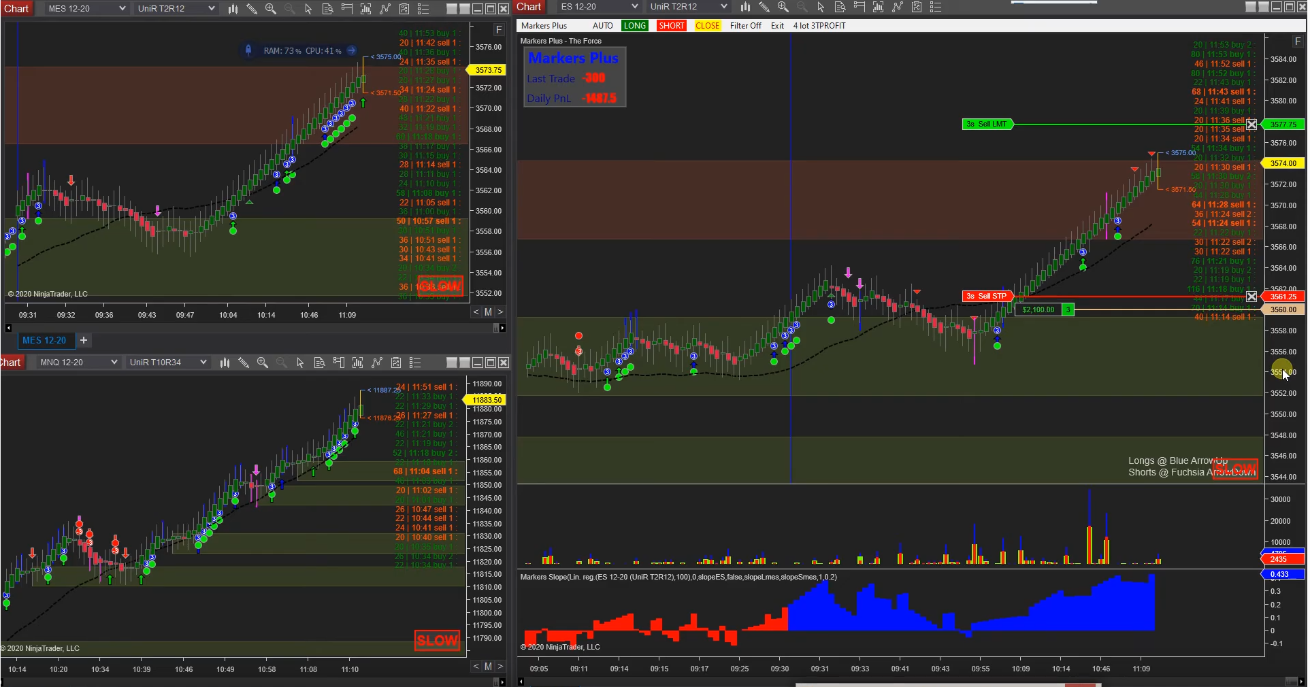Click the yellow CLOSE button
This screenshot has width=1310, height=687.
click(x=708, y=26)
